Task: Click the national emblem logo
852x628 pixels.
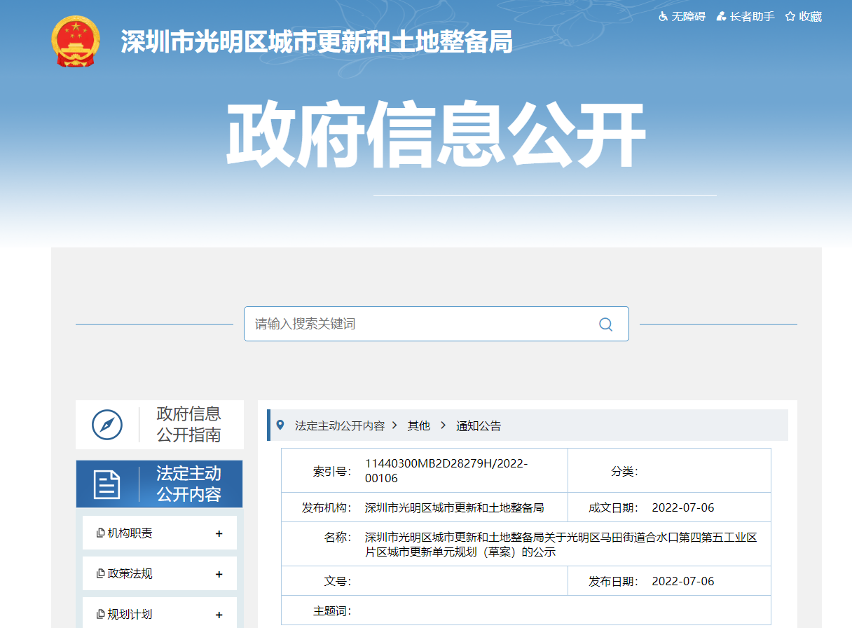Action: coord(76,41)
